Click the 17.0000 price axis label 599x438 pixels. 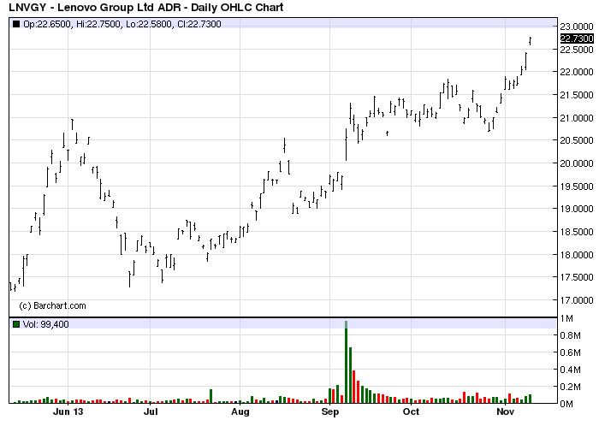pyautogui.click(x=577, y=300)
